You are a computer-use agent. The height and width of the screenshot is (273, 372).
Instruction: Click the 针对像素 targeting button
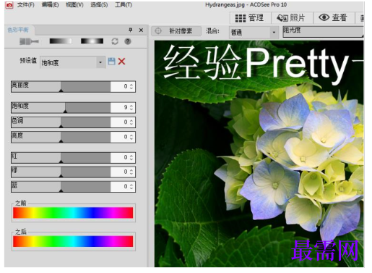tap(176, 31)
